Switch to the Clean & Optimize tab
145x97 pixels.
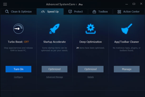[x=18, y=12]
